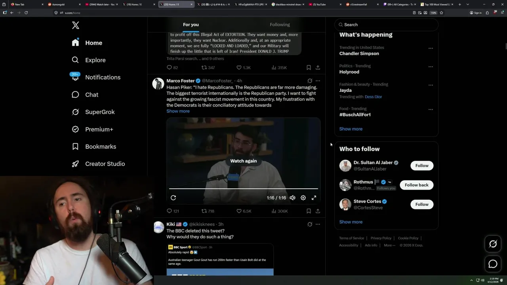Click the browser Sign in button
The image size is (507, 285).
pos(476,13)
